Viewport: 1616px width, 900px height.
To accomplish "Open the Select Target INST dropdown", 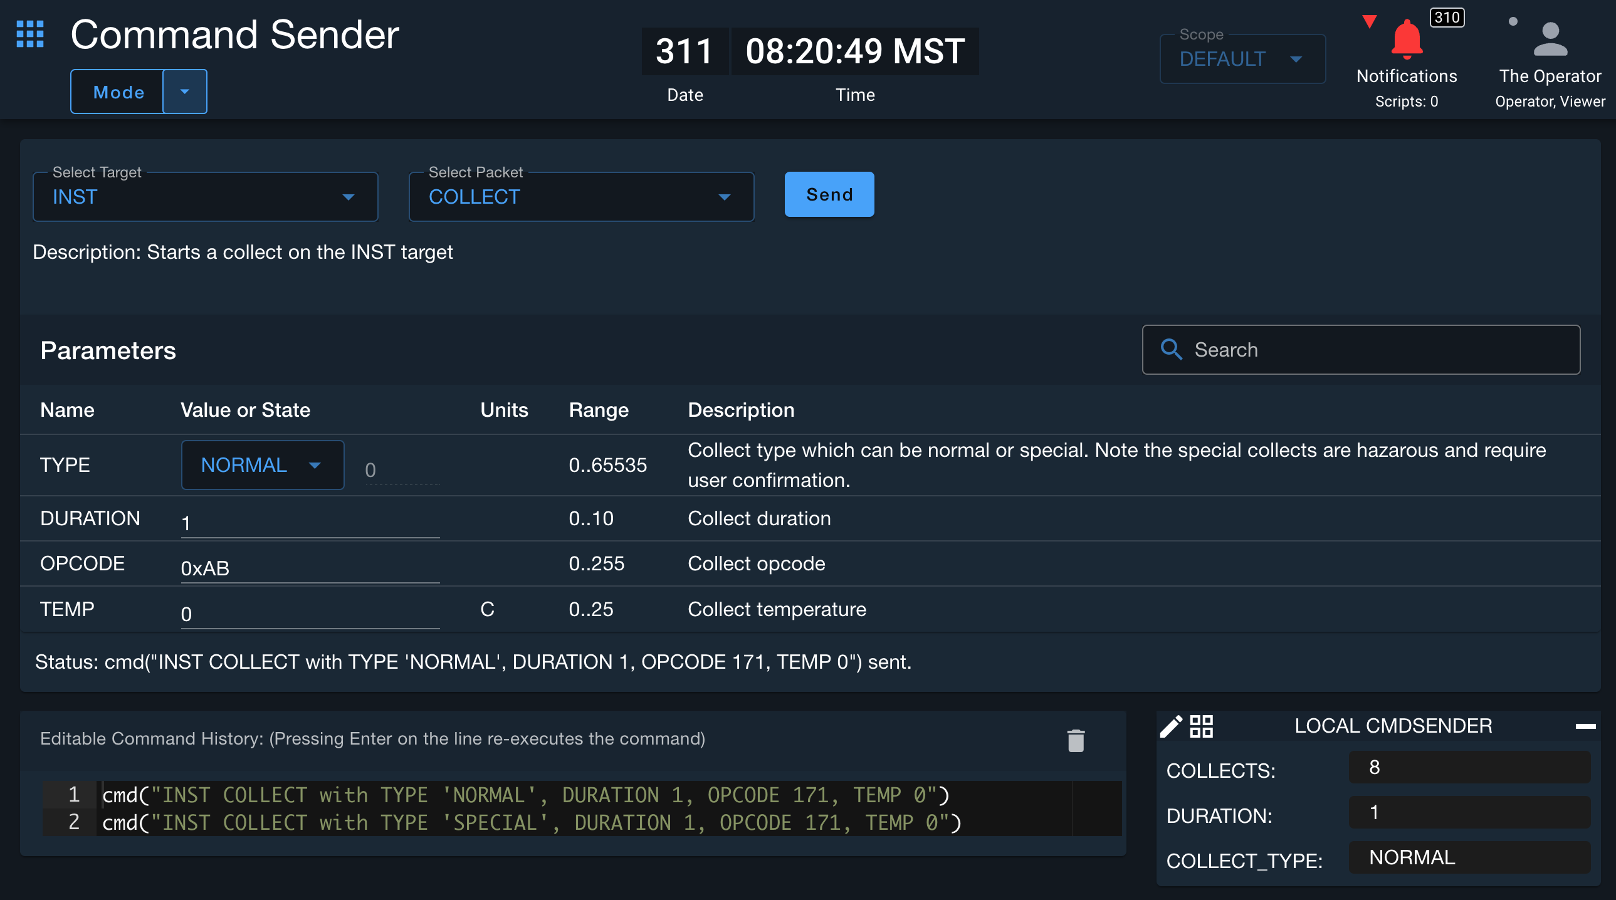I will point(347,196).
